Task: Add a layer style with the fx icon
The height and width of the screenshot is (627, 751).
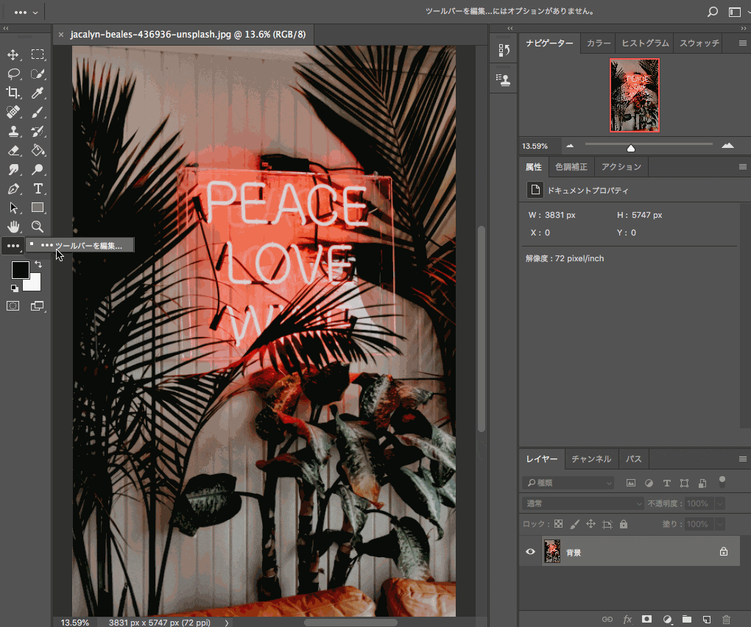Action: point(627,620)
